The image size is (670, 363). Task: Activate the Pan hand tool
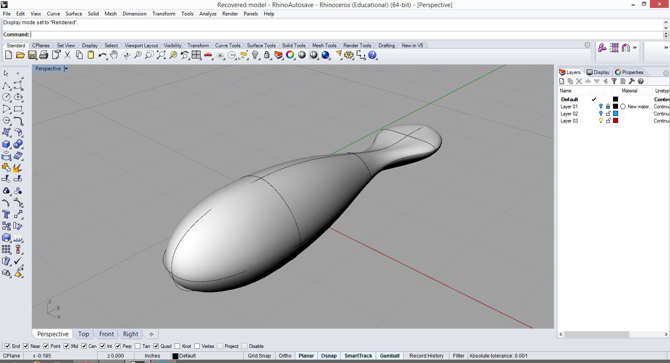pos(114,55)
